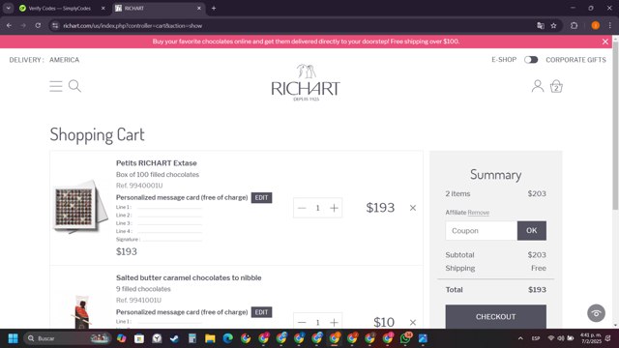The width and height of the screenshot is (619, 348).
Task: Click Shipping Free value
Action: (539, 269)
